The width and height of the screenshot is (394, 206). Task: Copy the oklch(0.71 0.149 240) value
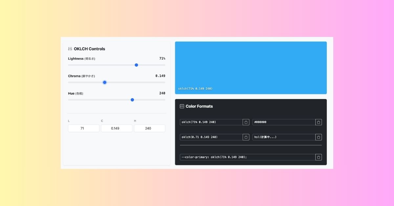[246, 137]
